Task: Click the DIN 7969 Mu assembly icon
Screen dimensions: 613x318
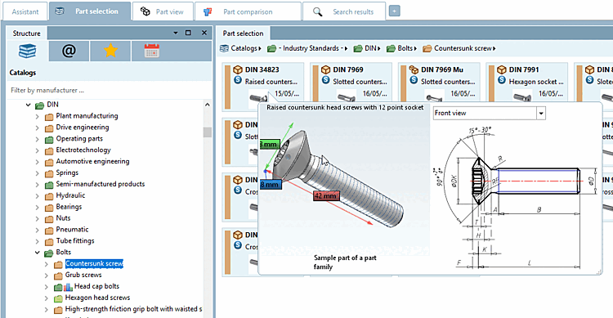Action: [x=414, y=69]
